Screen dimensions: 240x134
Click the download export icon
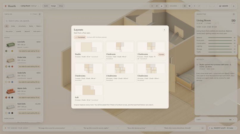click(233, 6)
